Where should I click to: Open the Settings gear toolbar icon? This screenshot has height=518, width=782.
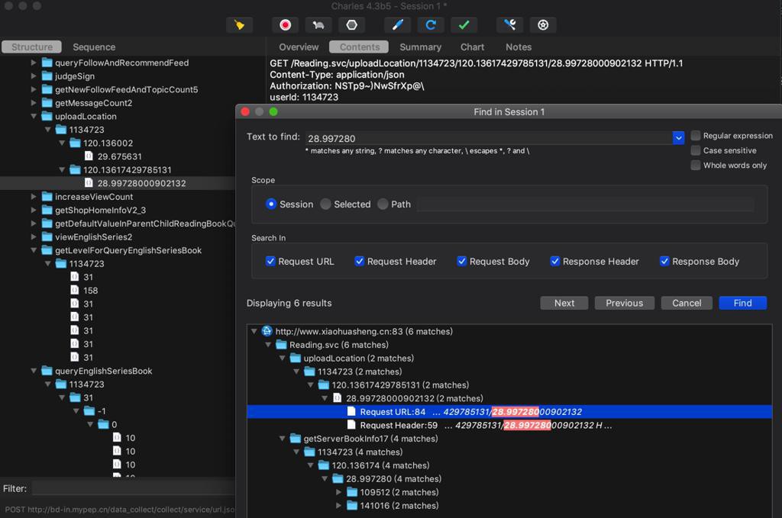click(x=543, y=25)
